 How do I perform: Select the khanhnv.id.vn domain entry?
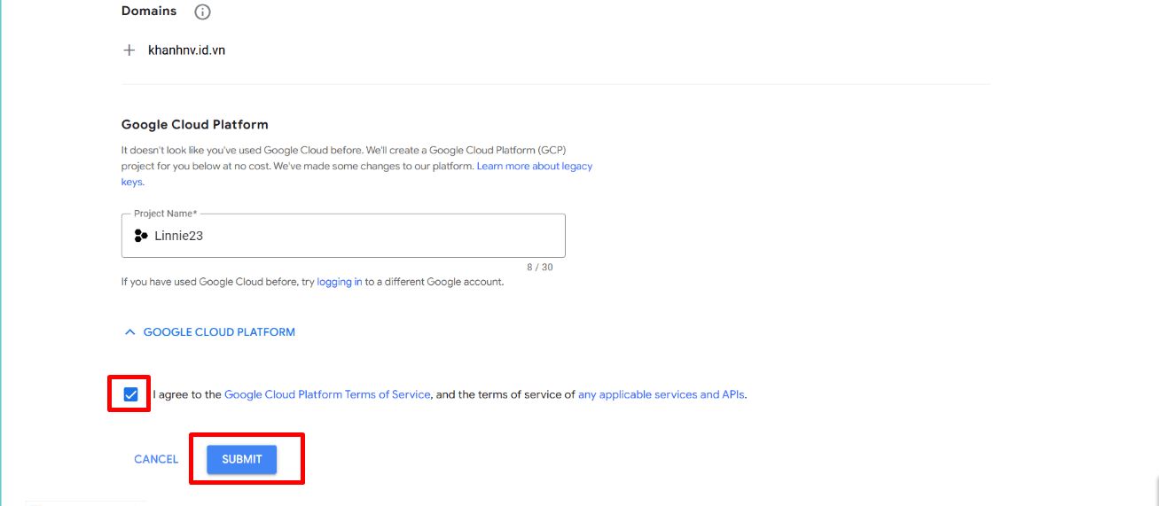pos(186,51)
